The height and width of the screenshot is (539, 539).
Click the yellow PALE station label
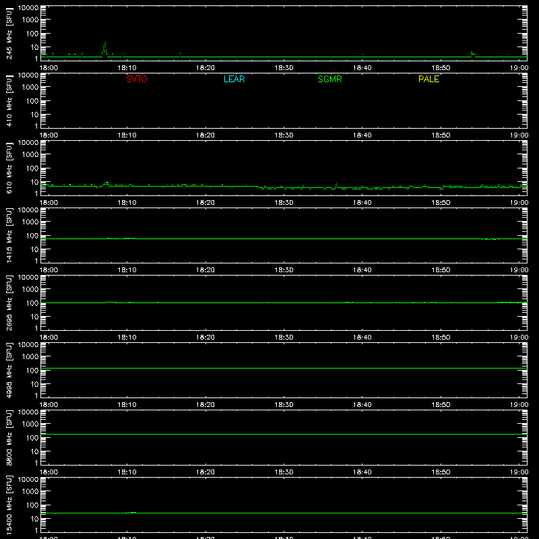coord(429,79)
